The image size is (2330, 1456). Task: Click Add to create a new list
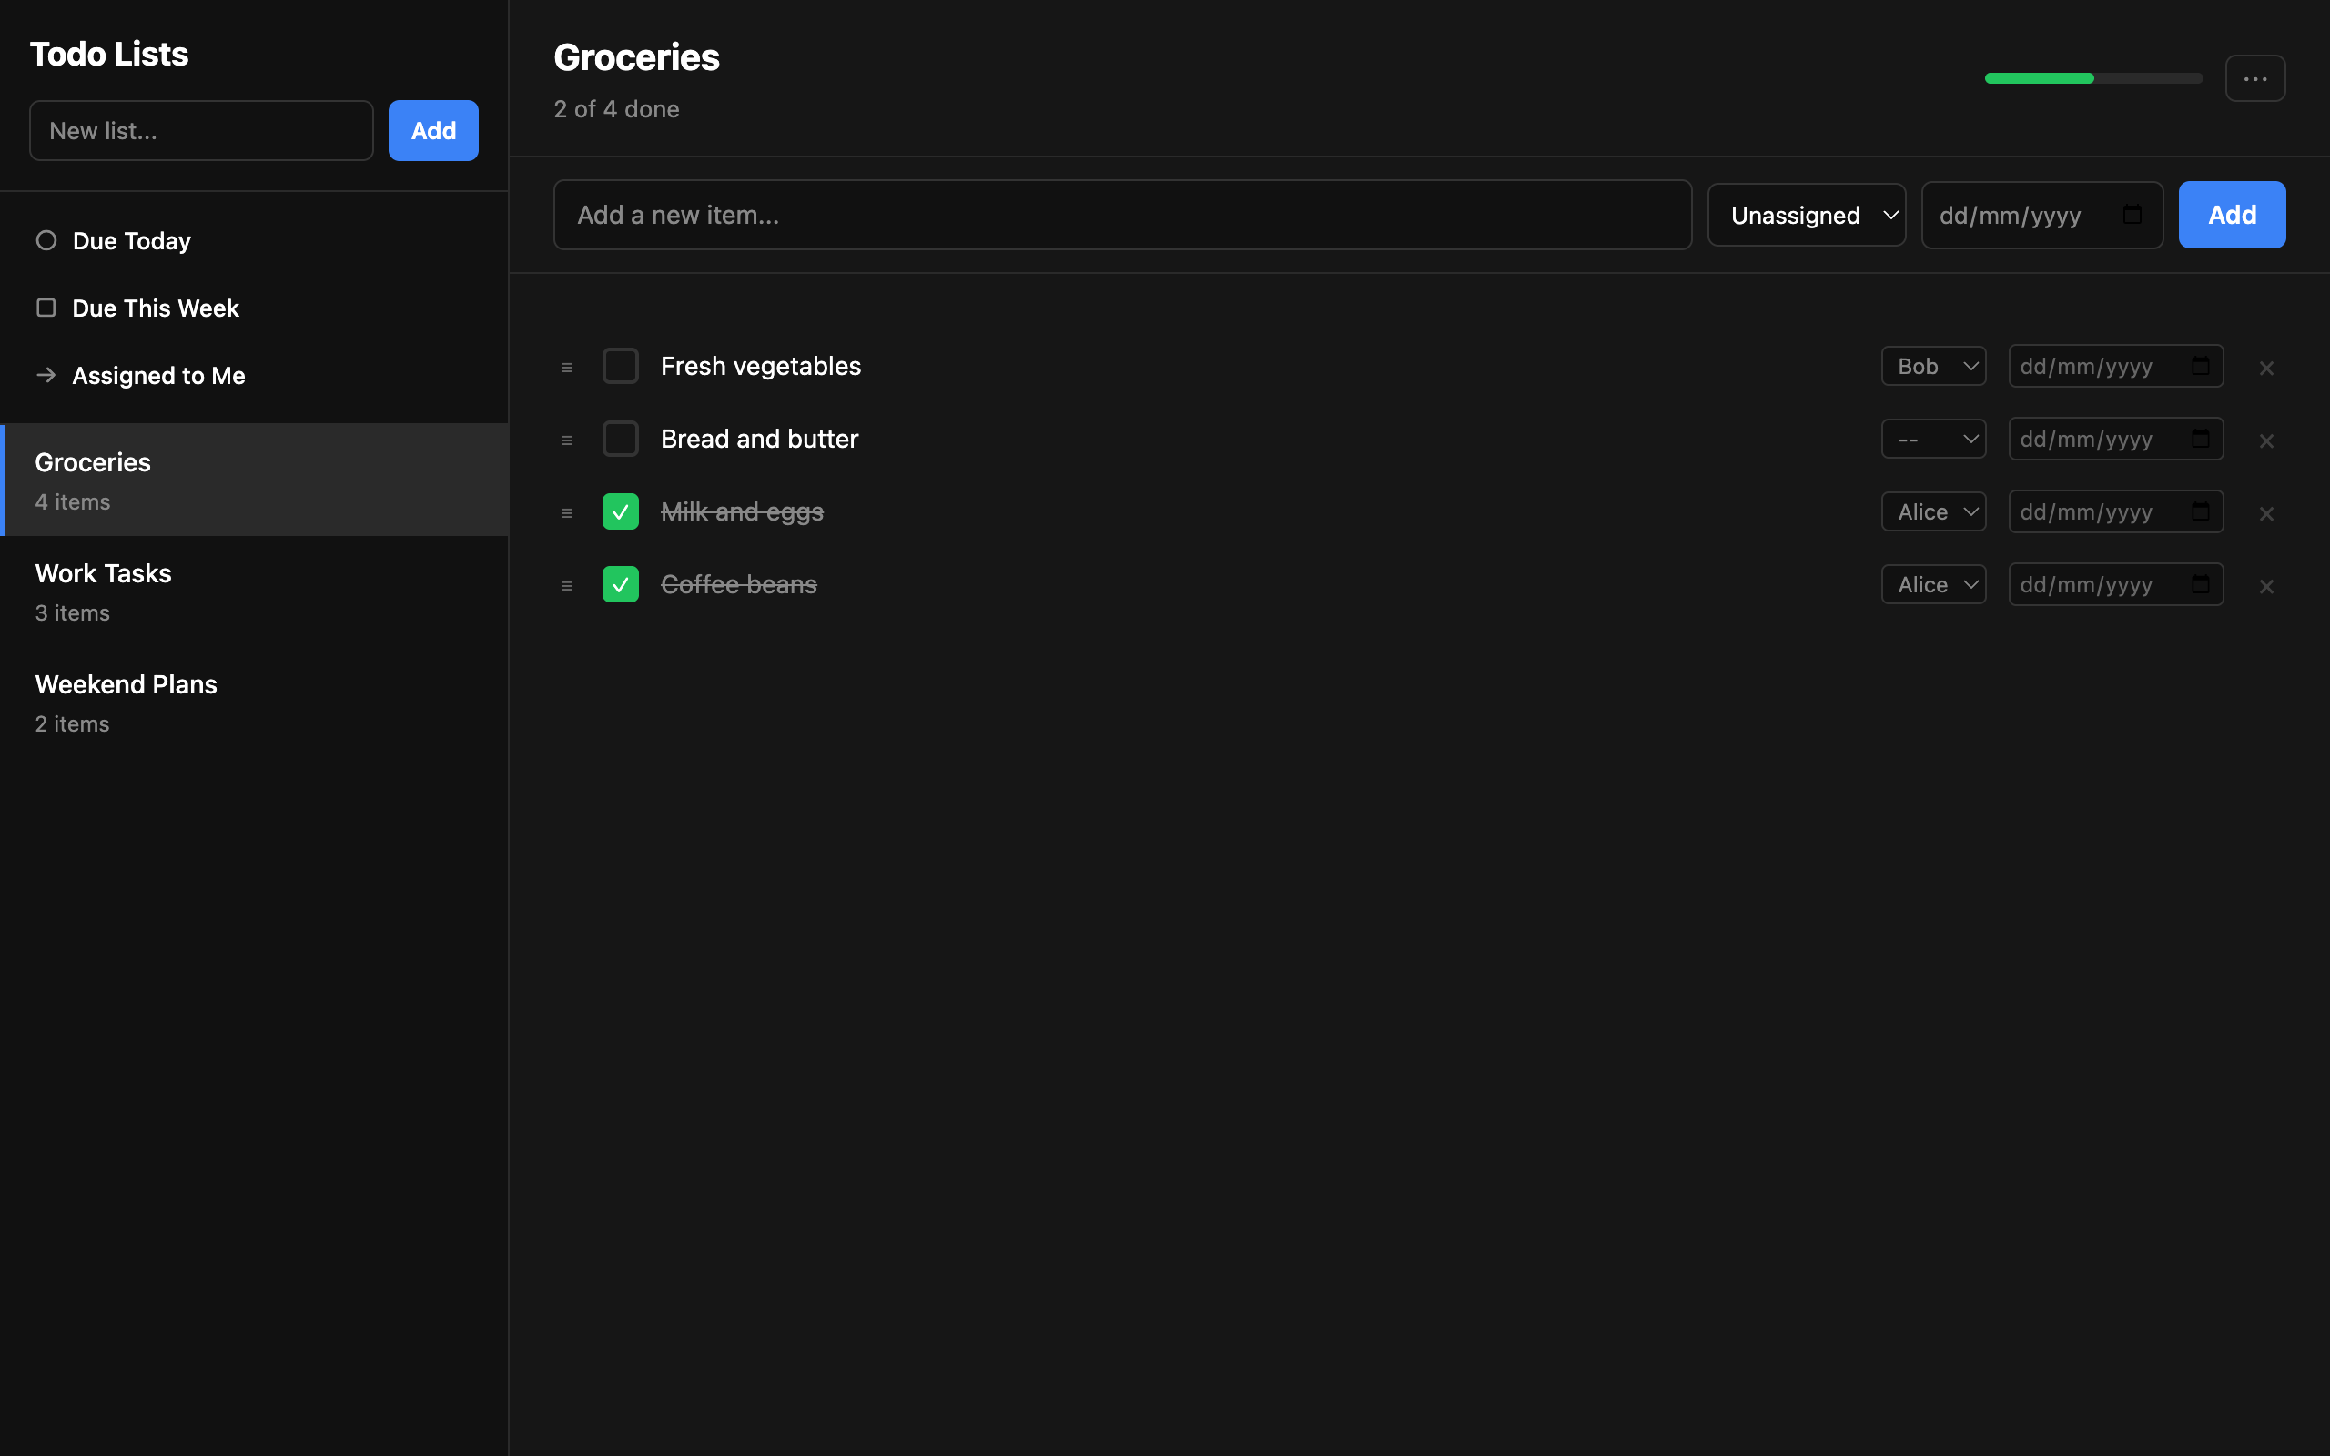(x=432, y=130)
